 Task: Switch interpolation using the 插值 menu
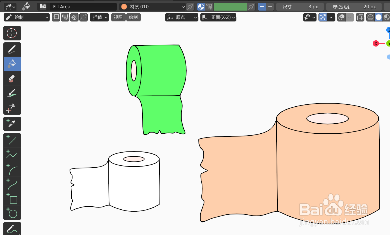[x=99, y=17]
